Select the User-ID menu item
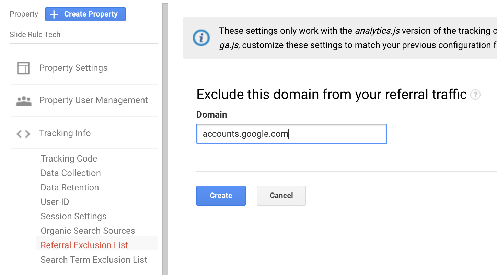 (x=55, y=202)
